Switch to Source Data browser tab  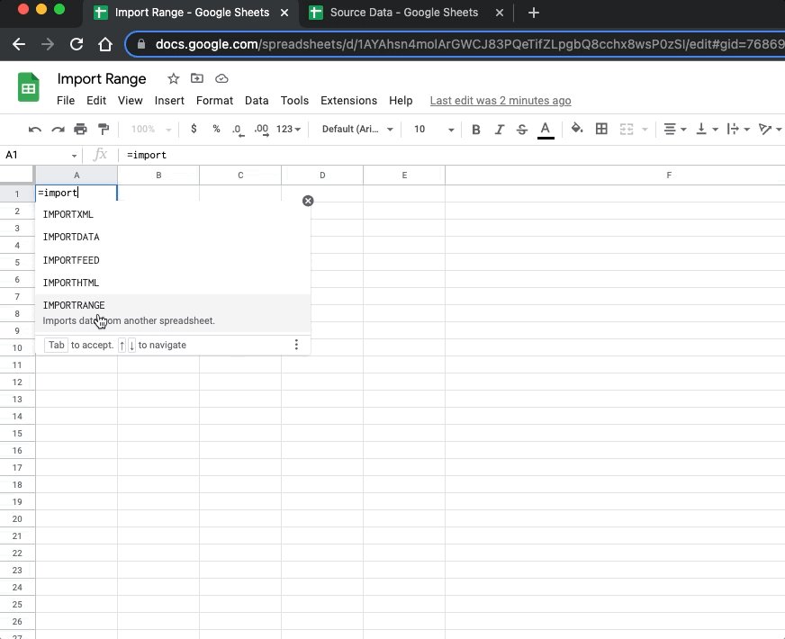403,13
